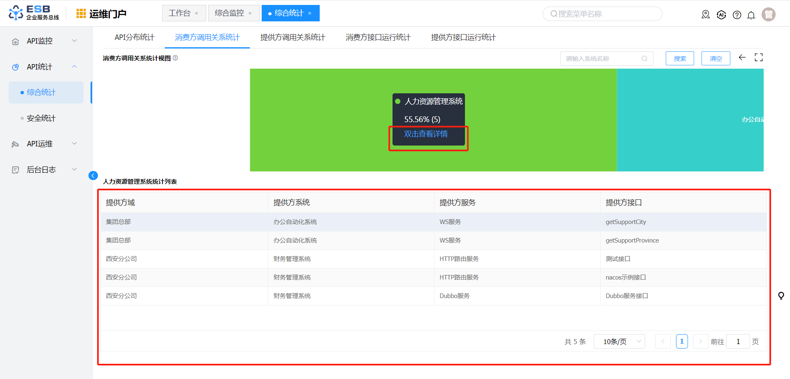Close the 综合监控 tab
This screenshot has height=379, width=790.
click(250, 14)
